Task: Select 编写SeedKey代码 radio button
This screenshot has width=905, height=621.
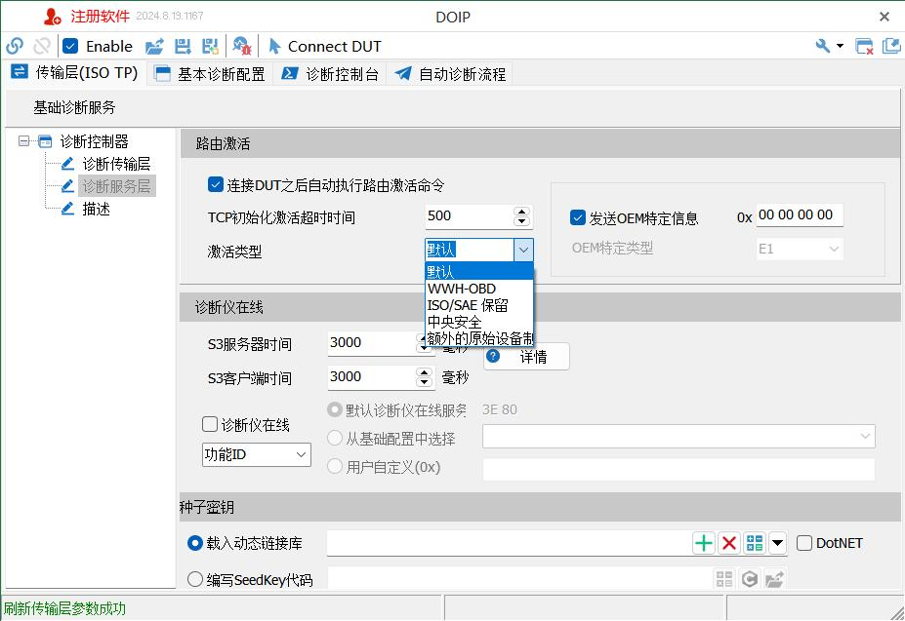Action: (195, 579)
